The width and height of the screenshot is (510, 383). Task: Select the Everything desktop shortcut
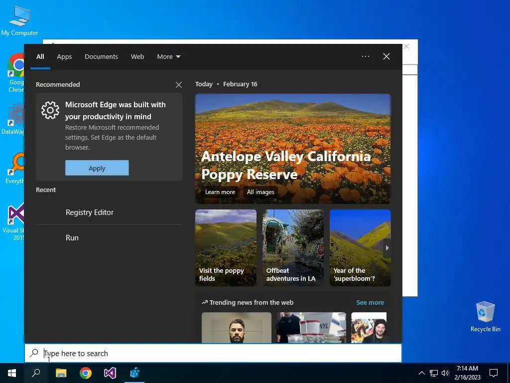coord(15,169)
